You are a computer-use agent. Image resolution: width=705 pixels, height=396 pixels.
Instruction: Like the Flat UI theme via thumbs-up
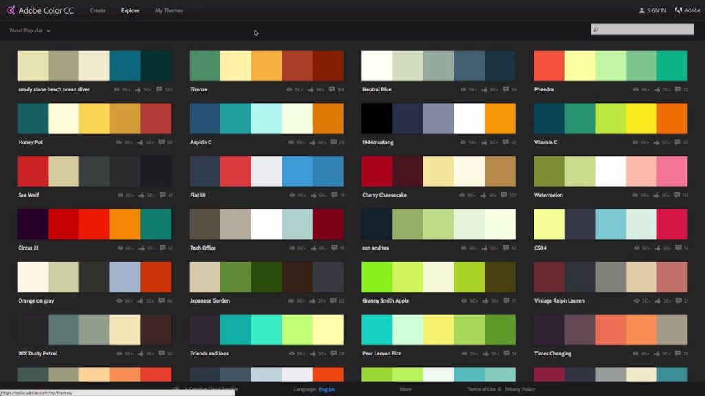[x=313, y=195]
